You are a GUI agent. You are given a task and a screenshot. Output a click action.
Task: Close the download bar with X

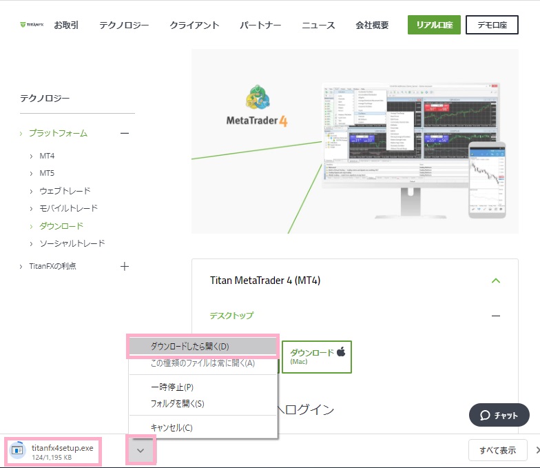[x=537, y=450]
